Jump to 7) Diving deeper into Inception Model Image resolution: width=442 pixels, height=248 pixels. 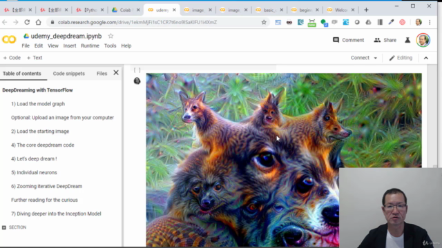point(56,214)
